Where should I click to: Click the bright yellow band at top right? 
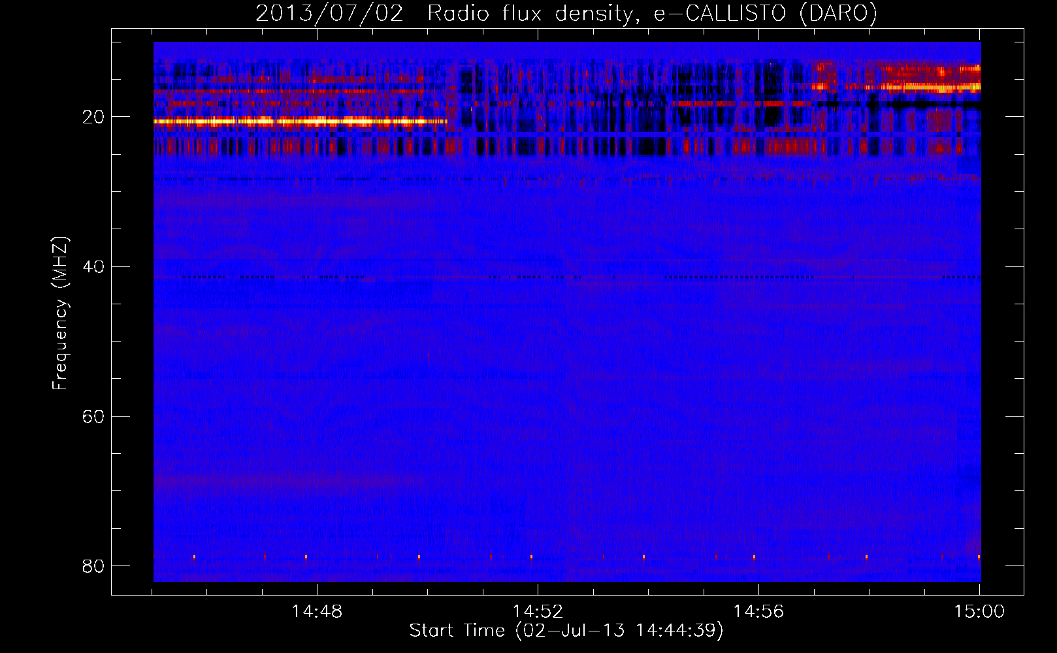click(x=930, y=86)
